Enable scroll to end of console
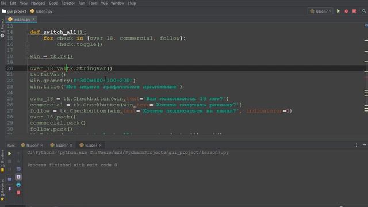 (18, 177)
